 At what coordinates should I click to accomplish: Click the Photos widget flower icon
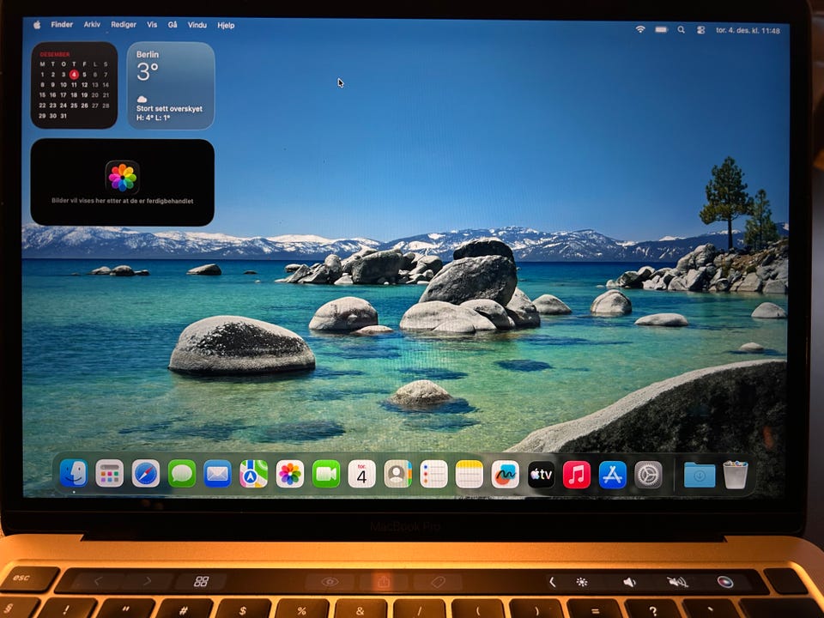click(123, 177)
